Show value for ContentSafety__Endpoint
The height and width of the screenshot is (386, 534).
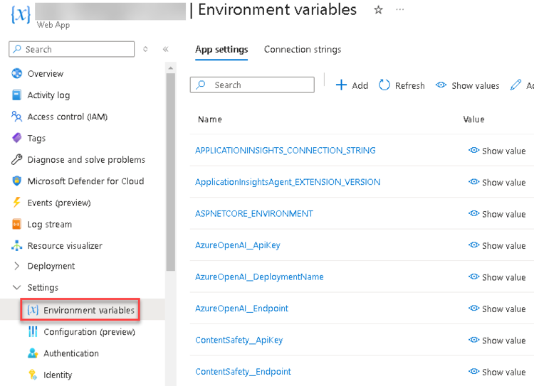(497, 372)
